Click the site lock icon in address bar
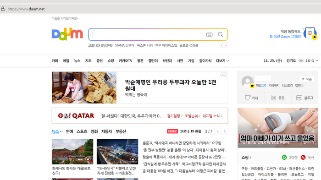The width and height of the screenshot is (321, 180). pyautogui.click(x=3, y=9)
